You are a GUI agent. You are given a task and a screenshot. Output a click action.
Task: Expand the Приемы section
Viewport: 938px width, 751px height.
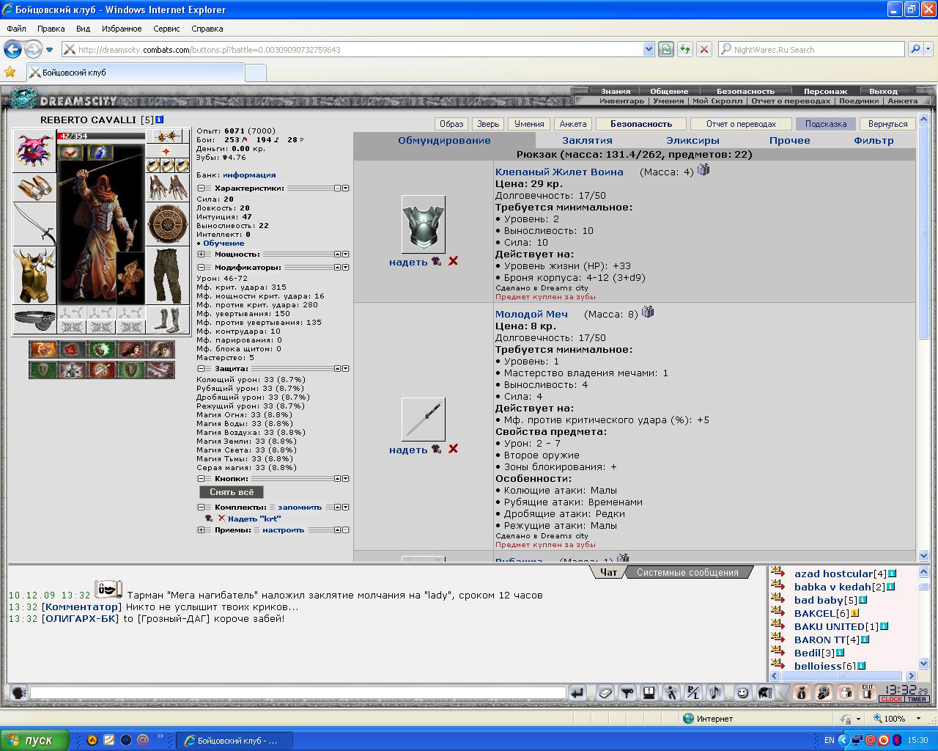[201, 530]
